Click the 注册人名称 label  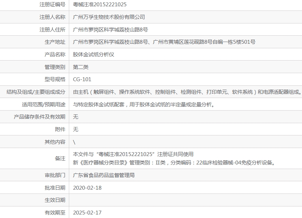pyautogui.click(x=52, y=17)
